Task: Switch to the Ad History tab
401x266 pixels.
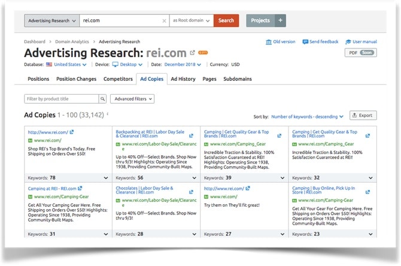Action: [183, 79]
